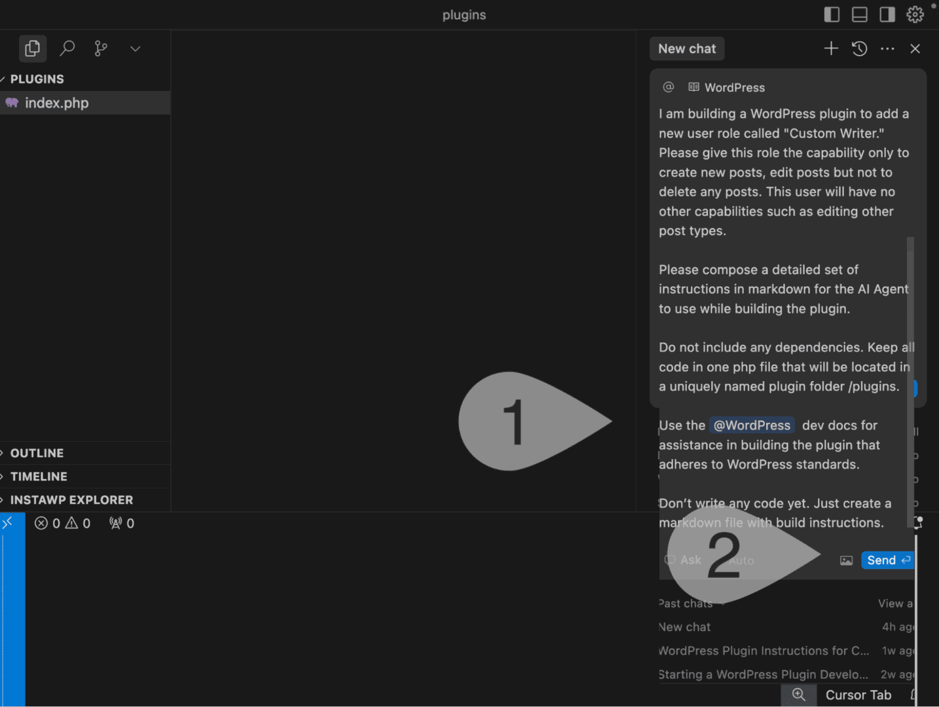Image resolution: width=939 pixels, height=707 pixels.
Task: Attach an image using the picture icon
Action: coord(846,560)
